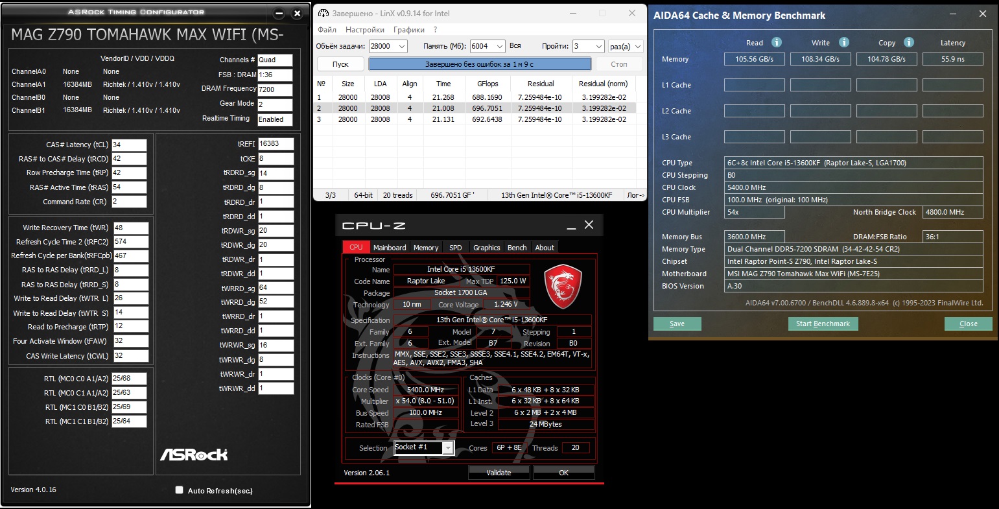Click the tWRRD_sg field showing 64

(x=276, y=287)
